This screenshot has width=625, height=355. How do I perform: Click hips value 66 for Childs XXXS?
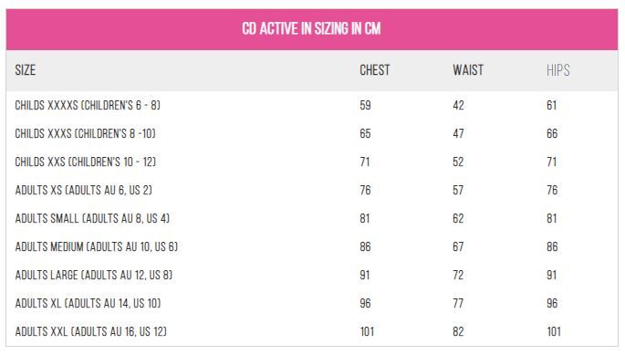coord(552,133)
